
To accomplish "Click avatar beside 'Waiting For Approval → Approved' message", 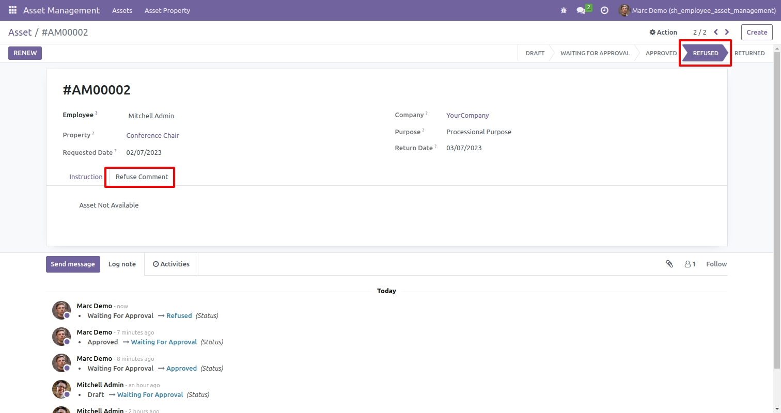I will 61,363.
